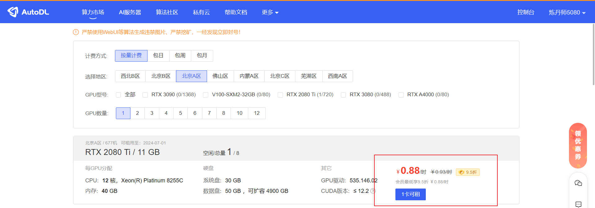Image resolution: width=595 pixels, height=208 pixels.
Task: Set GPU count to 10
Action: click(240, 113)
